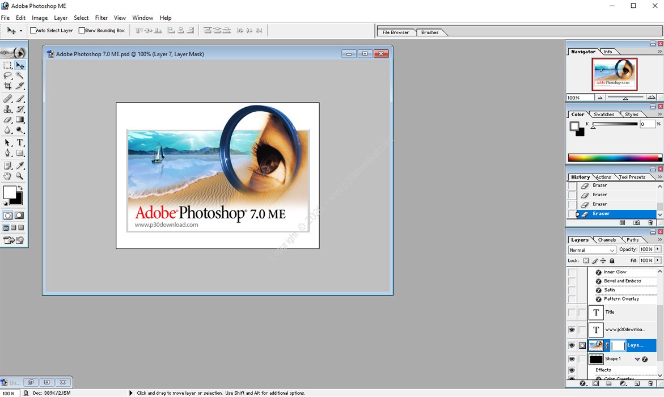Show the Title text layer
The width and height of the screenshot is (664, 397).
click(572, 312)
